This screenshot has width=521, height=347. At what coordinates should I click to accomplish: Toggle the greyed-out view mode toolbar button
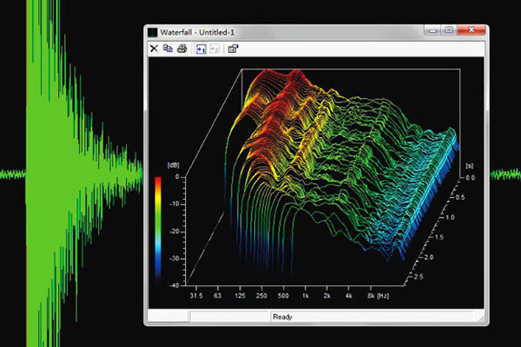[213, 49]
